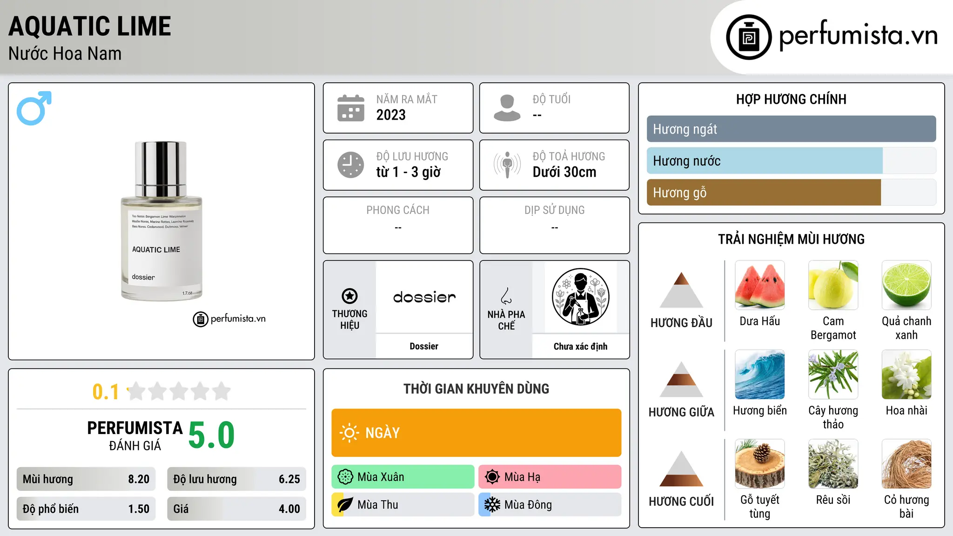Click the Dưa Hấu watermelon note image
The width and height of the screenshot is (953, 536).
click(x=760, y=285)
